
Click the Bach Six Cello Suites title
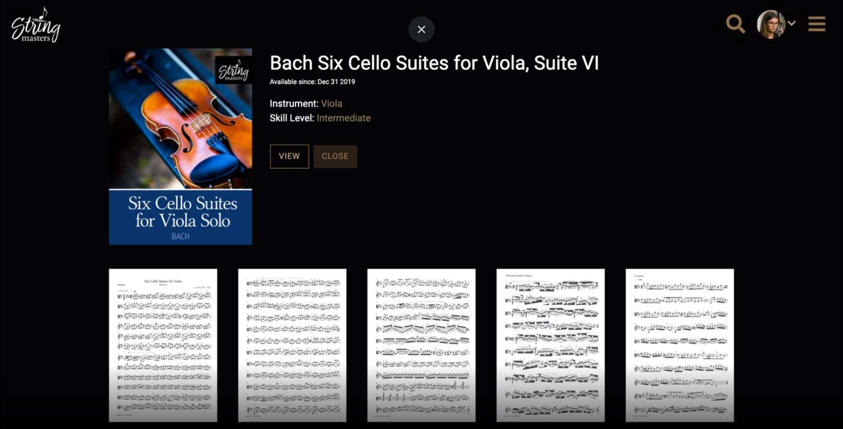pos(434,63)
